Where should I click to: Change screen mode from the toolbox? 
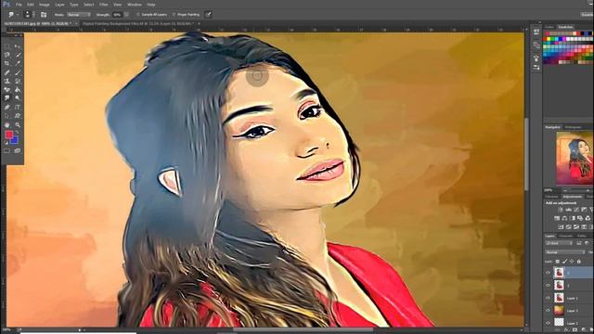(18, 150)
